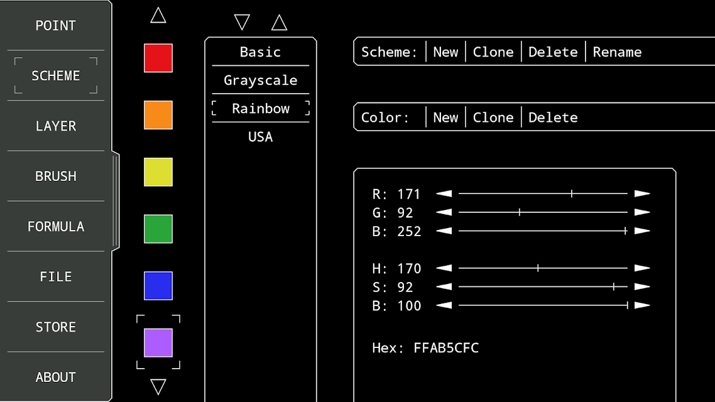This screenshot has width=715, height=402.
Task: Open the FORMULA menu section
Action: pos(56,226)
